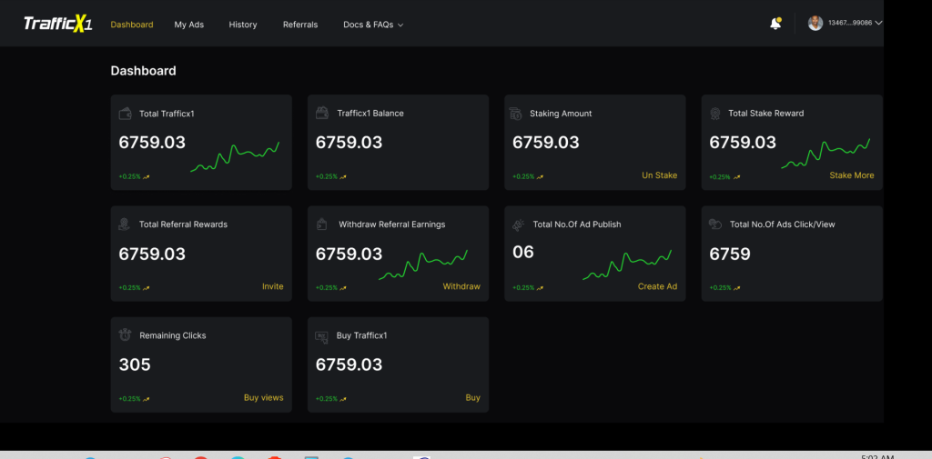The image size is (932, 459).
Task: Click the wallet icon beside Total Trafficx1
Action: click(126, 114)
